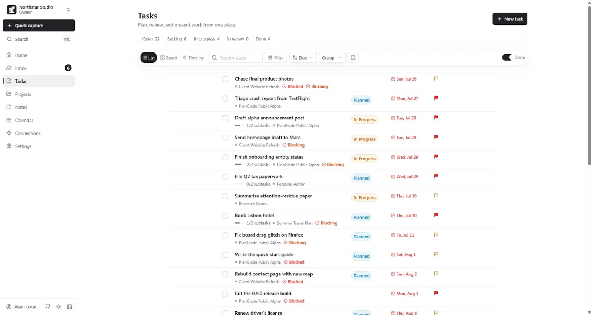The height and width of the screenshot is (315, 592).
Task: Open the Inbox in sidebar
Action: pyautogui.click(x=39, y=68)
